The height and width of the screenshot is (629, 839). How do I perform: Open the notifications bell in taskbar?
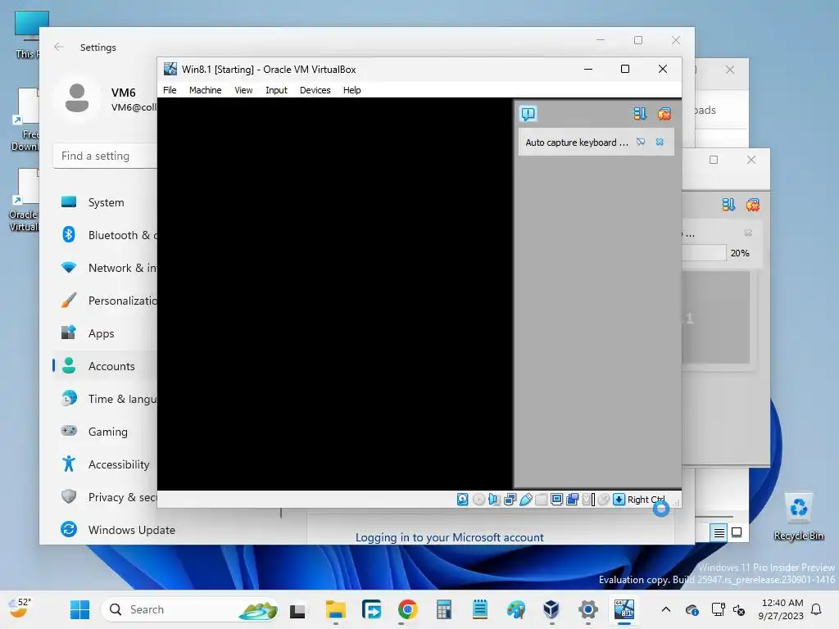[816, 609]
